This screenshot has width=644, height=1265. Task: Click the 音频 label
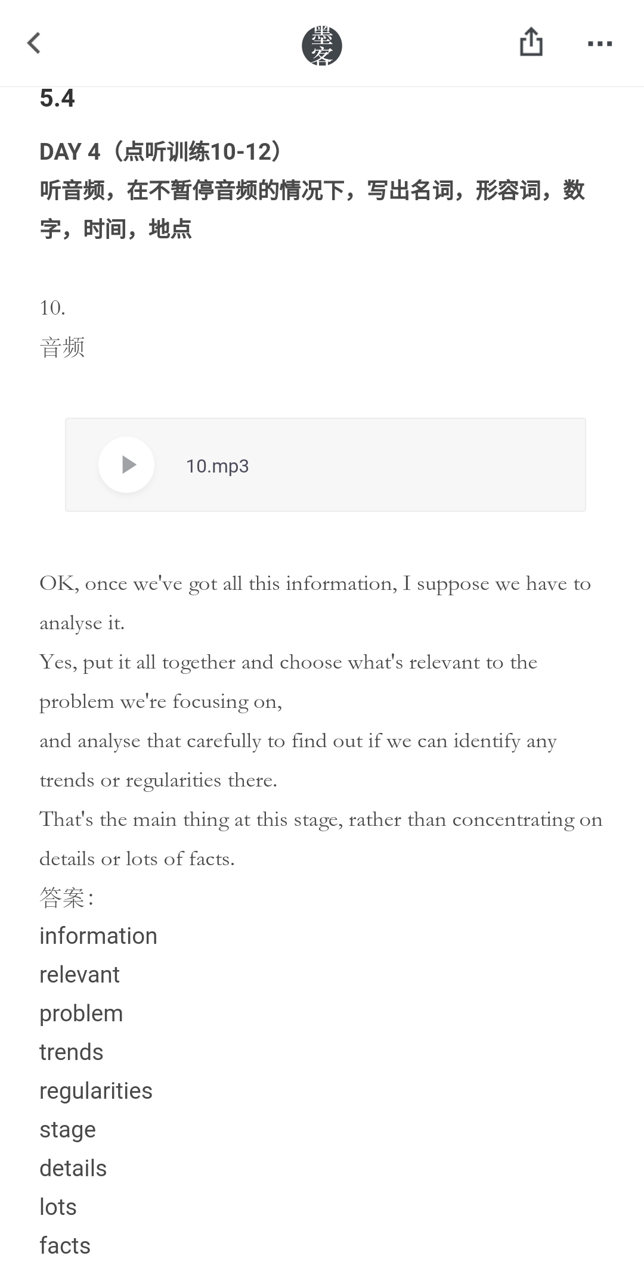[x=62, y=347]
